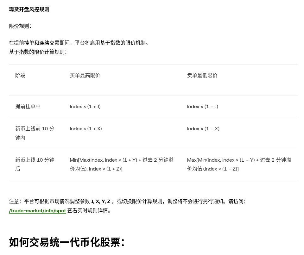Screen dimensions: 304x255
Task: Click the cell Index × (1 + X)
Action: point(86,129)
